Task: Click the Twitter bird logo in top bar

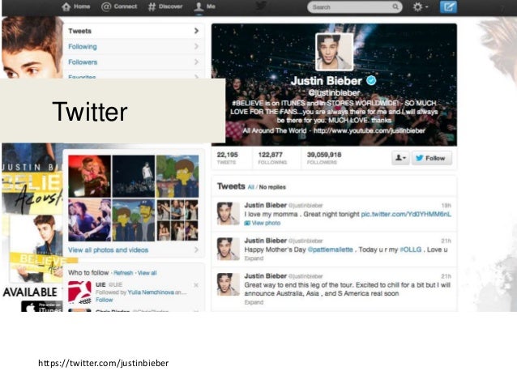Action: [261, 6]
